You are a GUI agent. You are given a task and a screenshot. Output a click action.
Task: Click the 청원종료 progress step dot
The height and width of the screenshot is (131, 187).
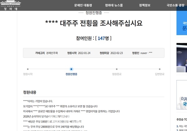point(117,69)
